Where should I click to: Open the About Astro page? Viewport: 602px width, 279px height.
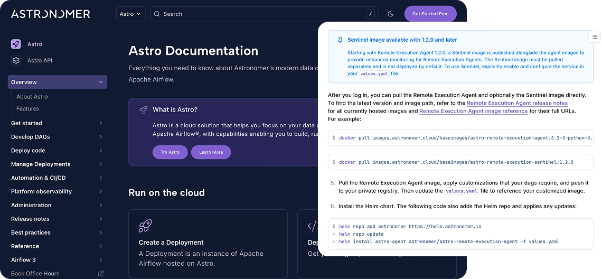pyautogui.click(x=32, y=97)
